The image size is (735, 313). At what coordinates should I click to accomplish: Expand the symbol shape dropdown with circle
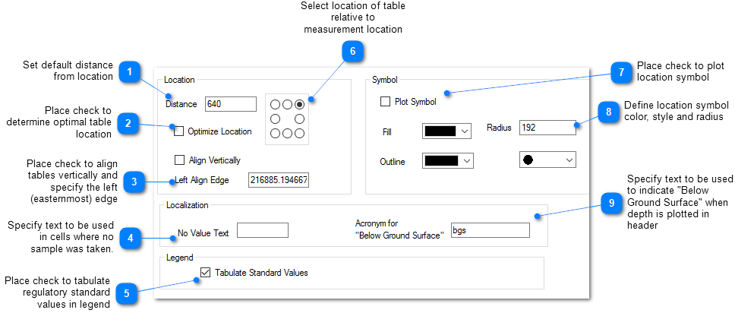click(x=547, y=160)
